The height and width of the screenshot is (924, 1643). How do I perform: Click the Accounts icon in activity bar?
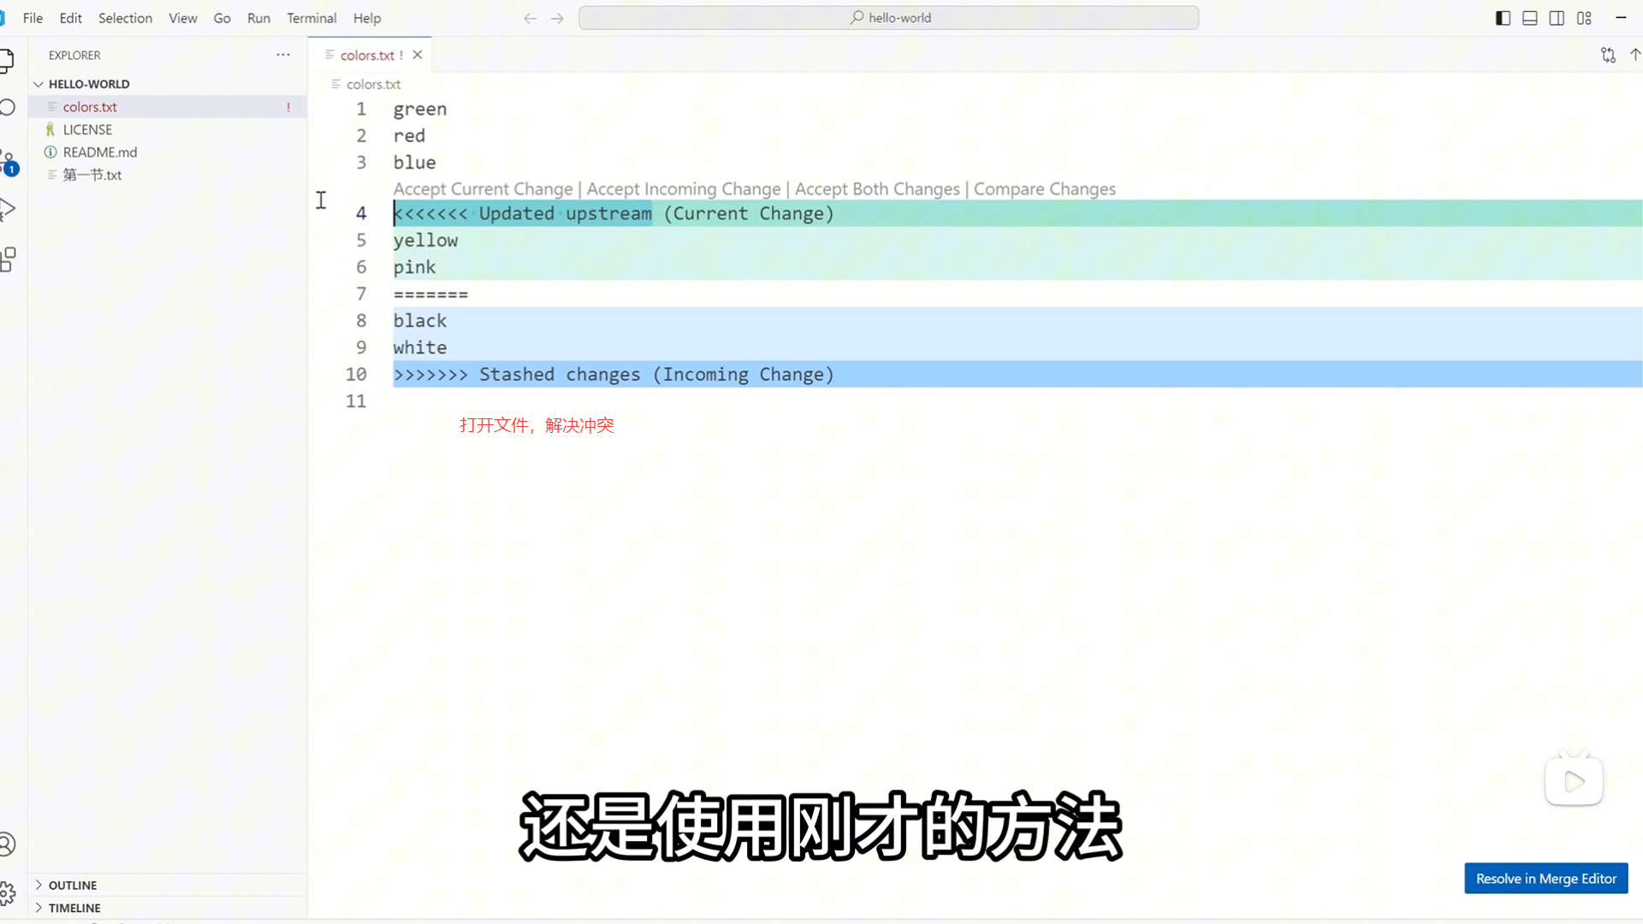click(8, 844)
